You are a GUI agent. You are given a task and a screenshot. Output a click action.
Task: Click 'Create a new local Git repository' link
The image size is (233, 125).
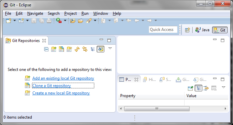(61, 93)
